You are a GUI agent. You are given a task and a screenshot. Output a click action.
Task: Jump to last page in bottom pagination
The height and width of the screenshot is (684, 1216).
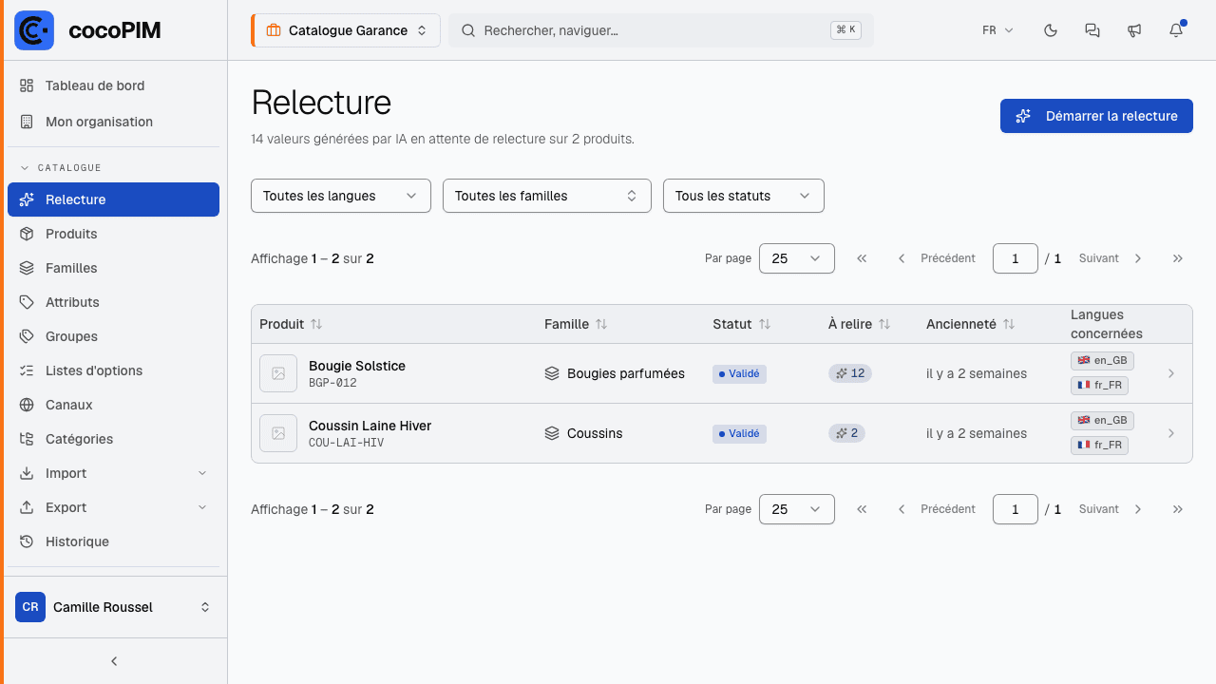point(1178,509)
